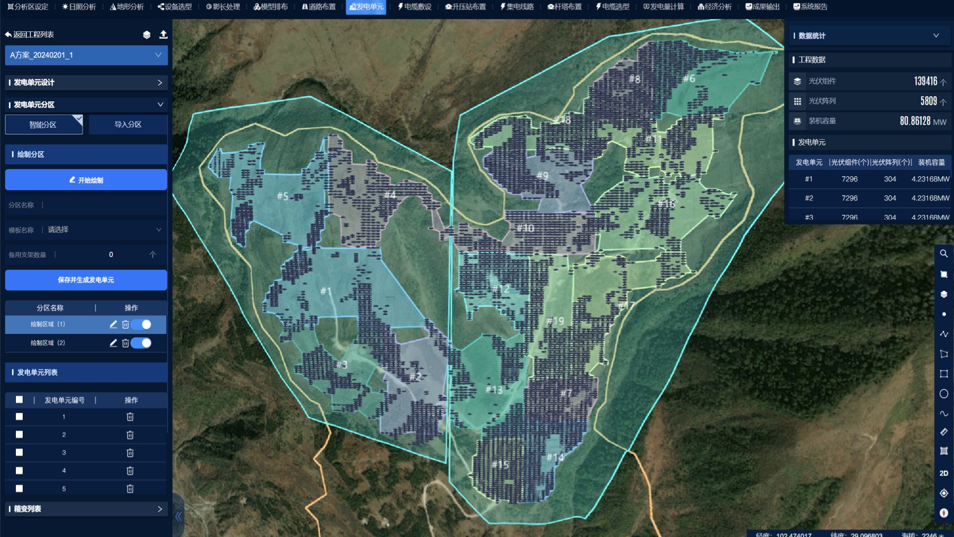Open the A方案_20240201_1 scheme dropdown
Image resolution: width=954 pixels, height=537 pixels.
[x=86, y=55]
